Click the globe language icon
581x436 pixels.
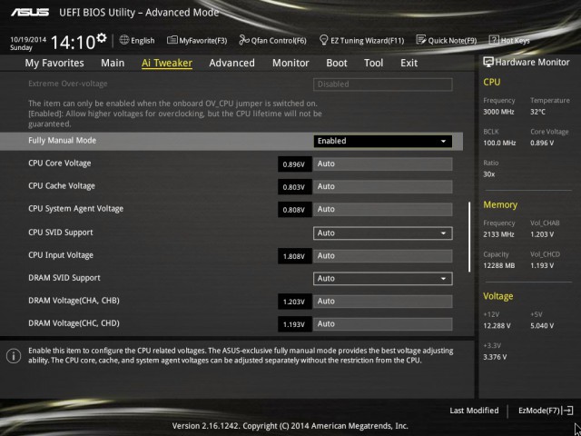(124, 40)
